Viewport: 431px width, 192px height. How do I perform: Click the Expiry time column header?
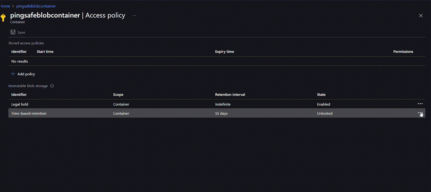pos(224,52)
